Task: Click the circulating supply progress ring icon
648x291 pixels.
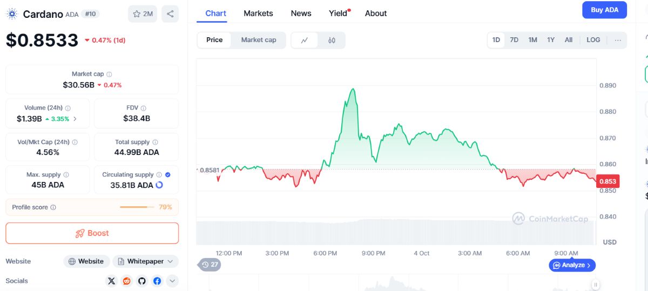Action: click(x=159, y=185)
